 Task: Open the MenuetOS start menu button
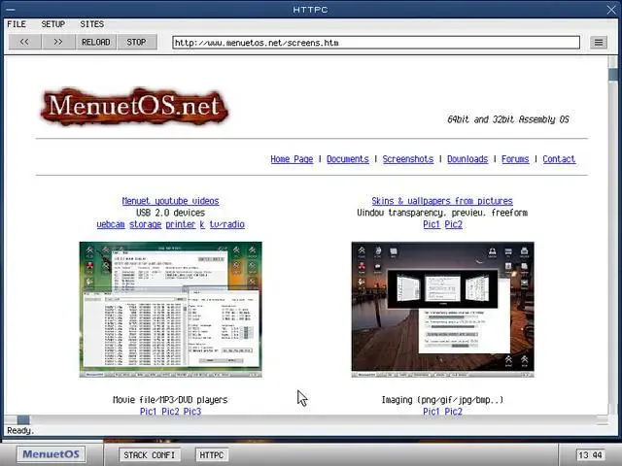tap(51, 454)
